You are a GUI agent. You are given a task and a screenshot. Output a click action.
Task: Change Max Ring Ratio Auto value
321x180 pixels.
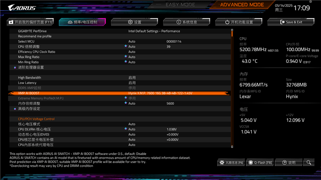(x=132, y=57)
